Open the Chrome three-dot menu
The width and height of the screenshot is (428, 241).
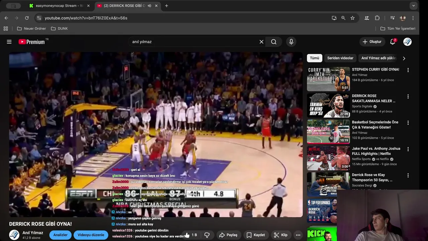pyautogui.click(x=413, y=18)
